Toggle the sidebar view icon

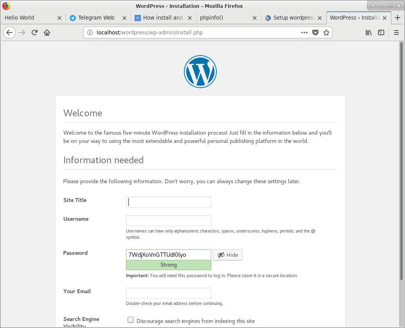click(x=381, y=32)
